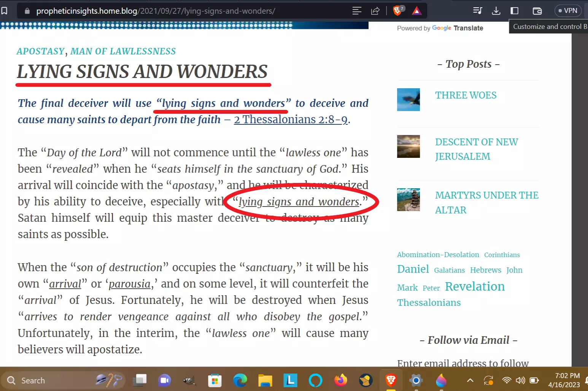
Task: Follow the 2 Thessalonians 2:8-9 link
Action: [291, 120]
